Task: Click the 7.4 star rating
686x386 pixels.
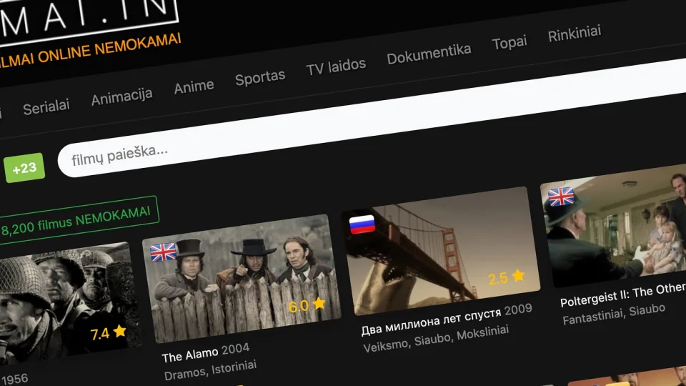Action: (108, 333)
